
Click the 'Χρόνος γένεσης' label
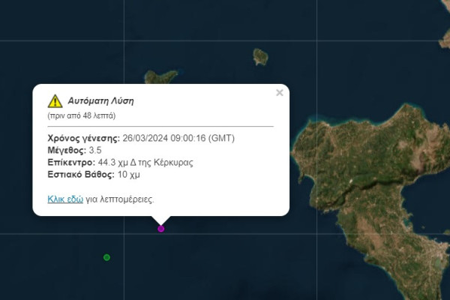point(82,139)
